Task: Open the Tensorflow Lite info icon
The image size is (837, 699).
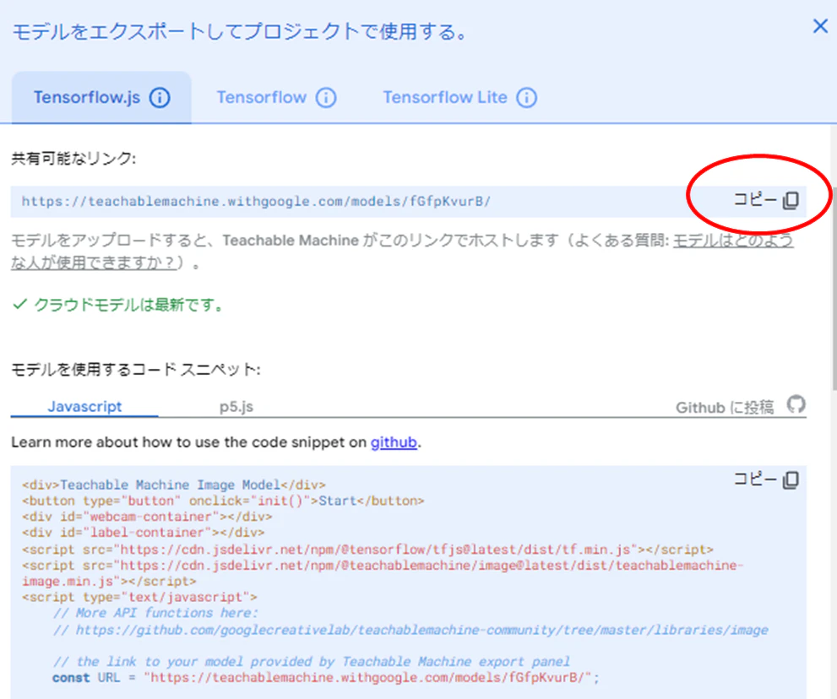Action: tap(527, 98)
